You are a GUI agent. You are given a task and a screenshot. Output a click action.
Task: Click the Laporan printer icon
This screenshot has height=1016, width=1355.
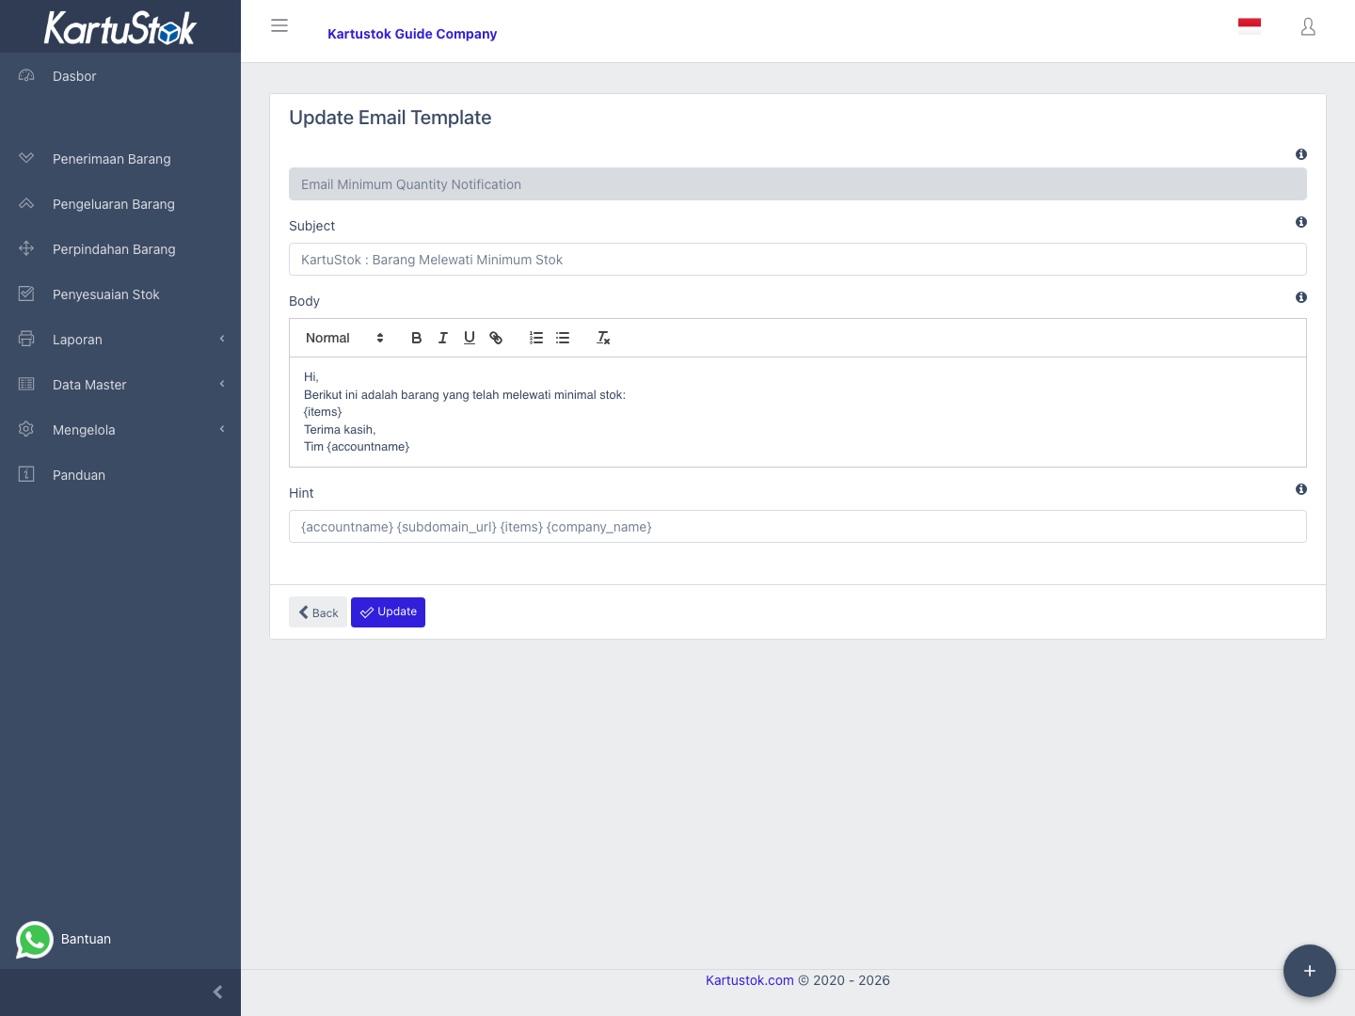[x=26, y=339]
